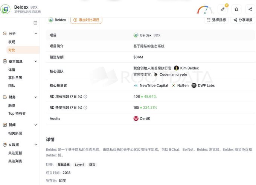
Task: Click the pencil edit icon
Action: coord(223,9)
